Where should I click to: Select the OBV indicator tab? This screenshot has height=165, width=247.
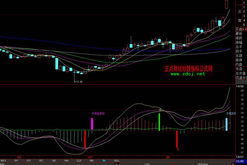pyautogui.click(x=16, y=161)
